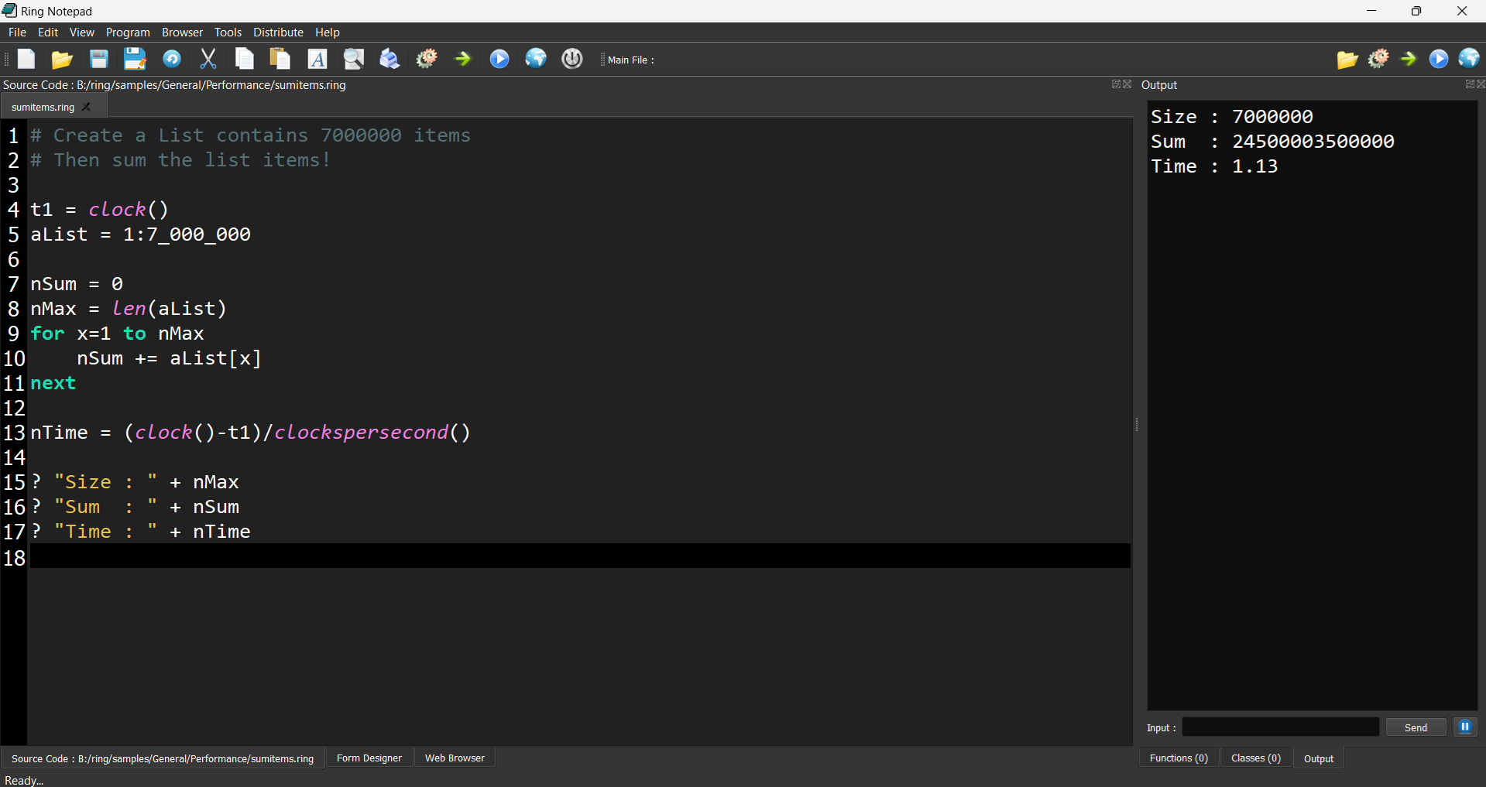Viewport: 1486px width, 787px height.
Task: Click the blue play main file icon at right
Action: coord(1439,59)
